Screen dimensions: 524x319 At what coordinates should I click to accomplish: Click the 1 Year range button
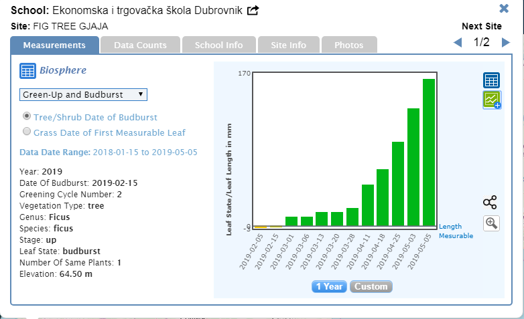[x=329, y=286]
